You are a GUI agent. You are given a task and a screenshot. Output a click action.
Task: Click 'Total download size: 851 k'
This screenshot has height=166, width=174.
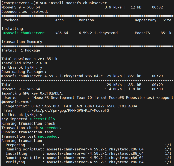[x=29, y=59]
